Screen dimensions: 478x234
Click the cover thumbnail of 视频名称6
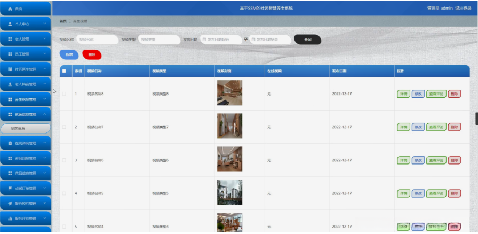(229, 159)
